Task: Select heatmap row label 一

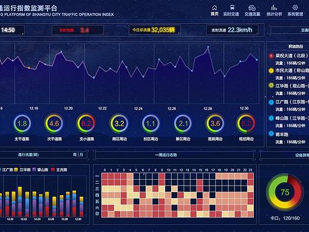Action: pyautogui.click(x=97, y=176)
